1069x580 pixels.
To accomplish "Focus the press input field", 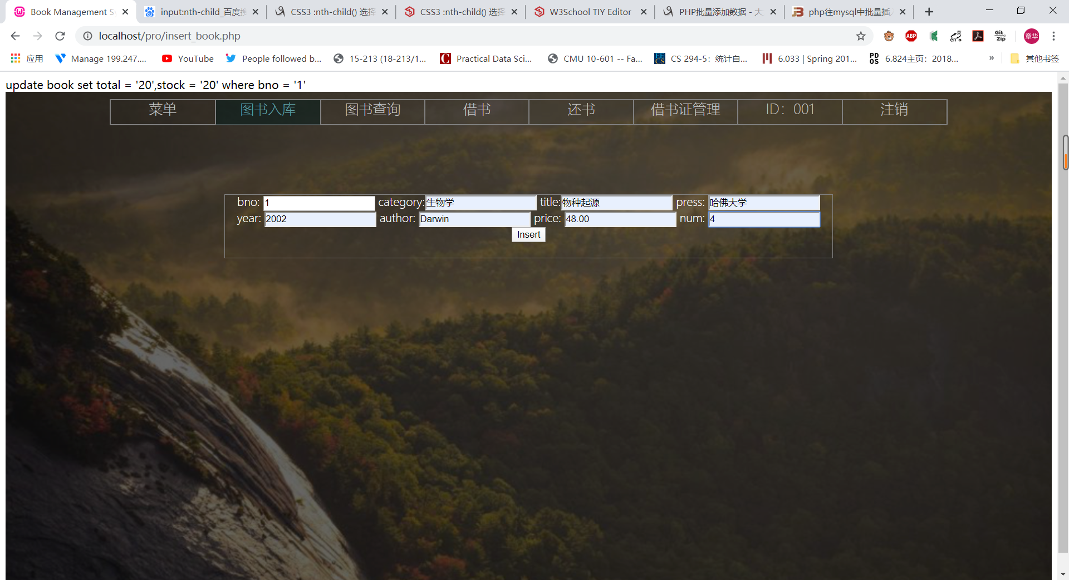I will click(764, 203).
